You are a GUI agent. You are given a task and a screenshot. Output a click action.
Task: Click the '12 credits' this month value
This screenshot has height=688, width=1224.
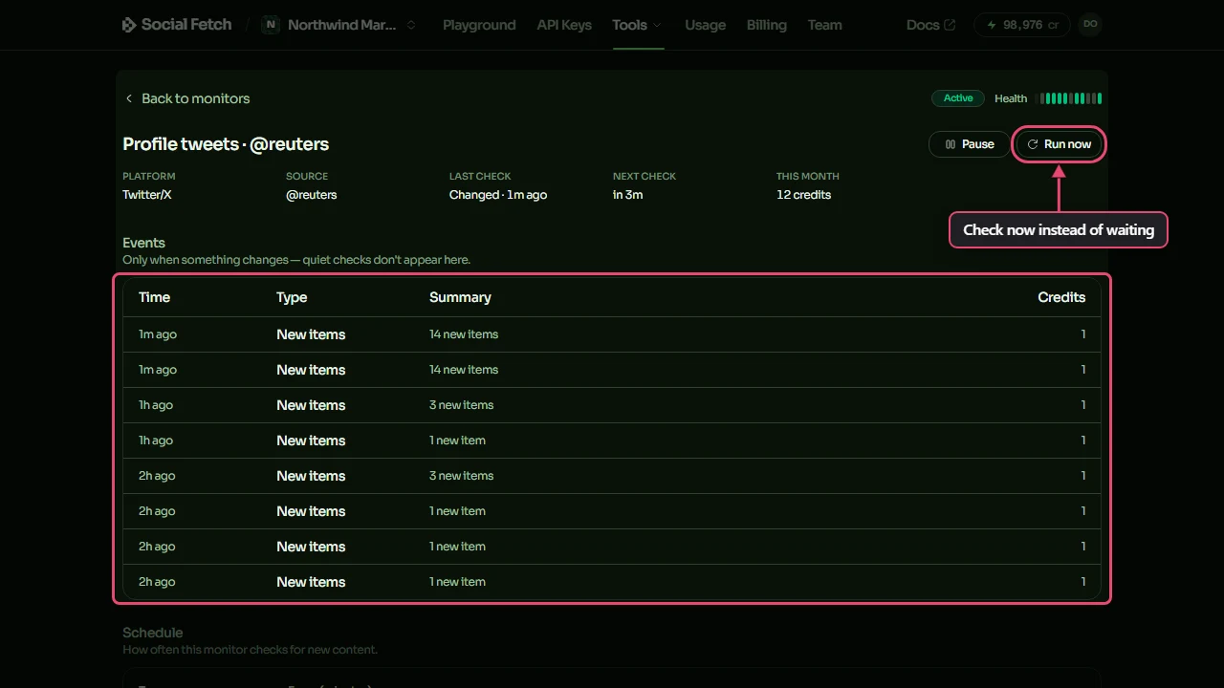(803, 195)
